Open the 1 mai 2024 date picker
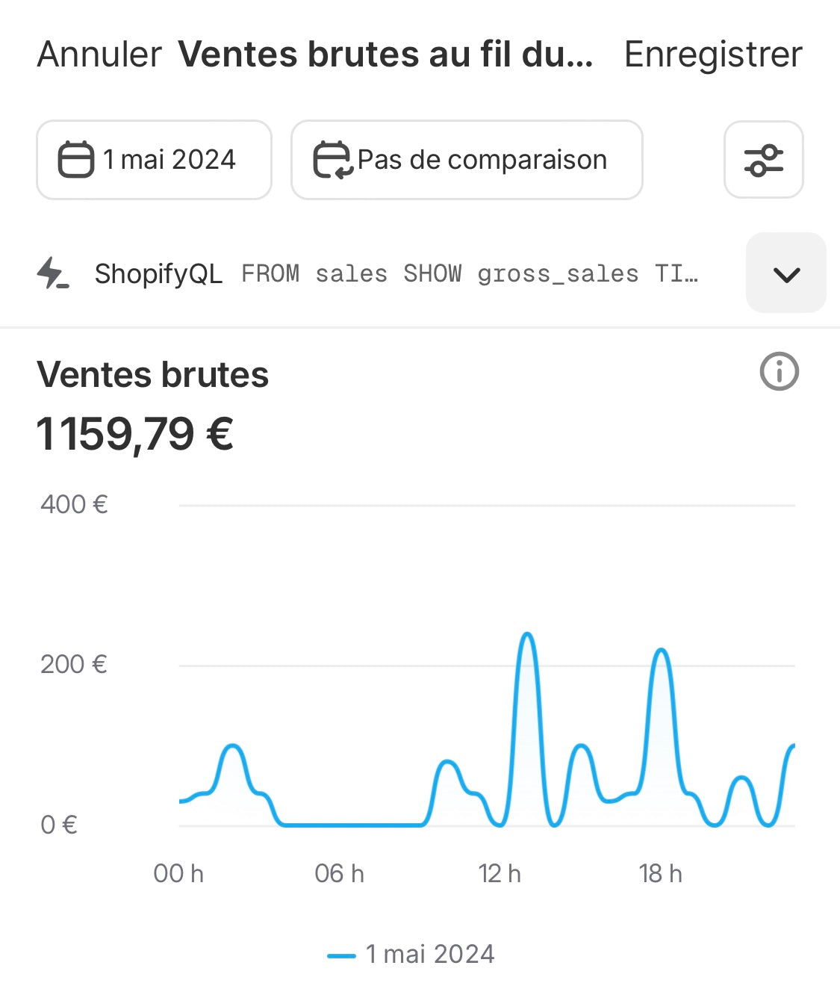Image resolution: width=840 pixels, height=989 pixels. (154, 160)
